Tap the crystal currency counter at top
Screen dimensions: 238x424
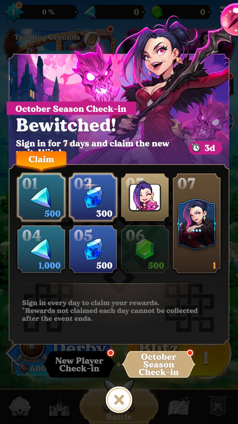coord(113,12)
